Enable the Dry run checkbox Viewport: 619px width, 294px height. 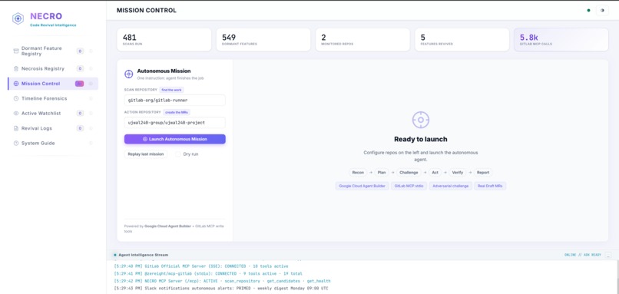178,154
